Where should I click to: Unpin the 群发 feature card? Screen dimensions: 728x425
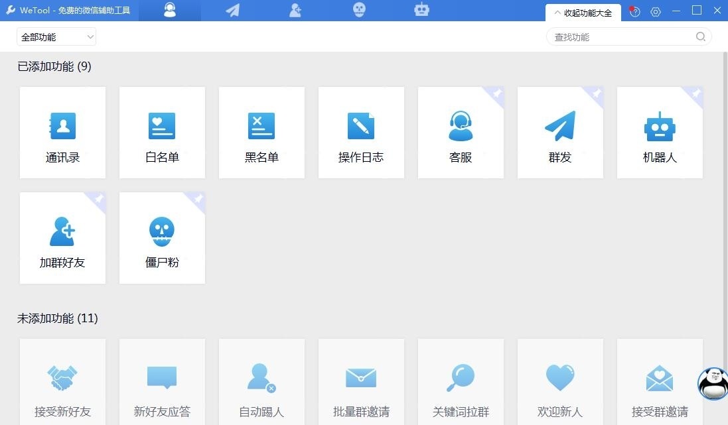597,94
